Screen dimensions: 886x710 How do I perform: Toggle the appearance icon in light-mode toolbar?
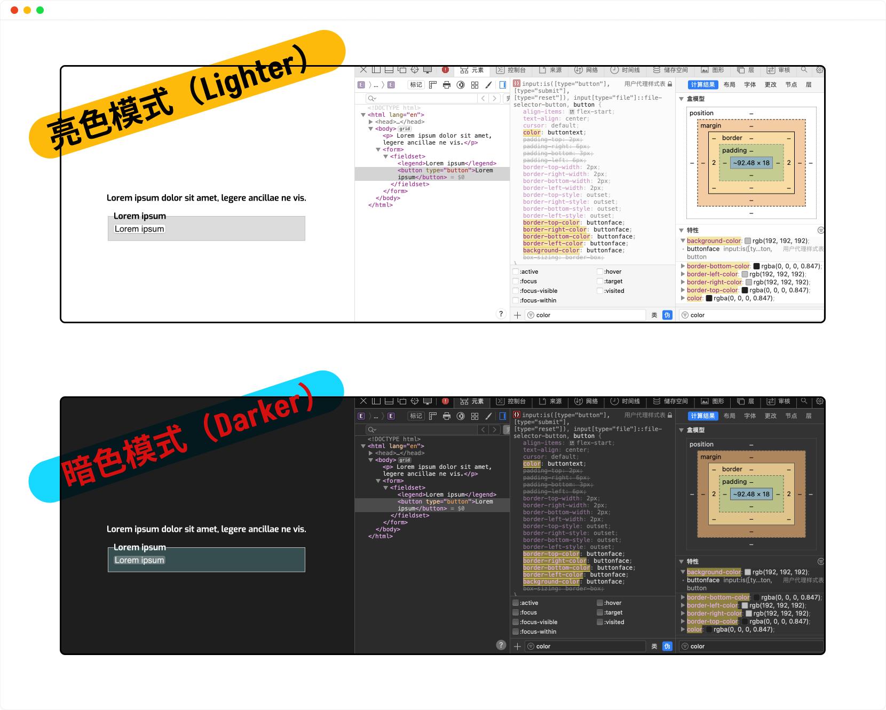(461, 85)
